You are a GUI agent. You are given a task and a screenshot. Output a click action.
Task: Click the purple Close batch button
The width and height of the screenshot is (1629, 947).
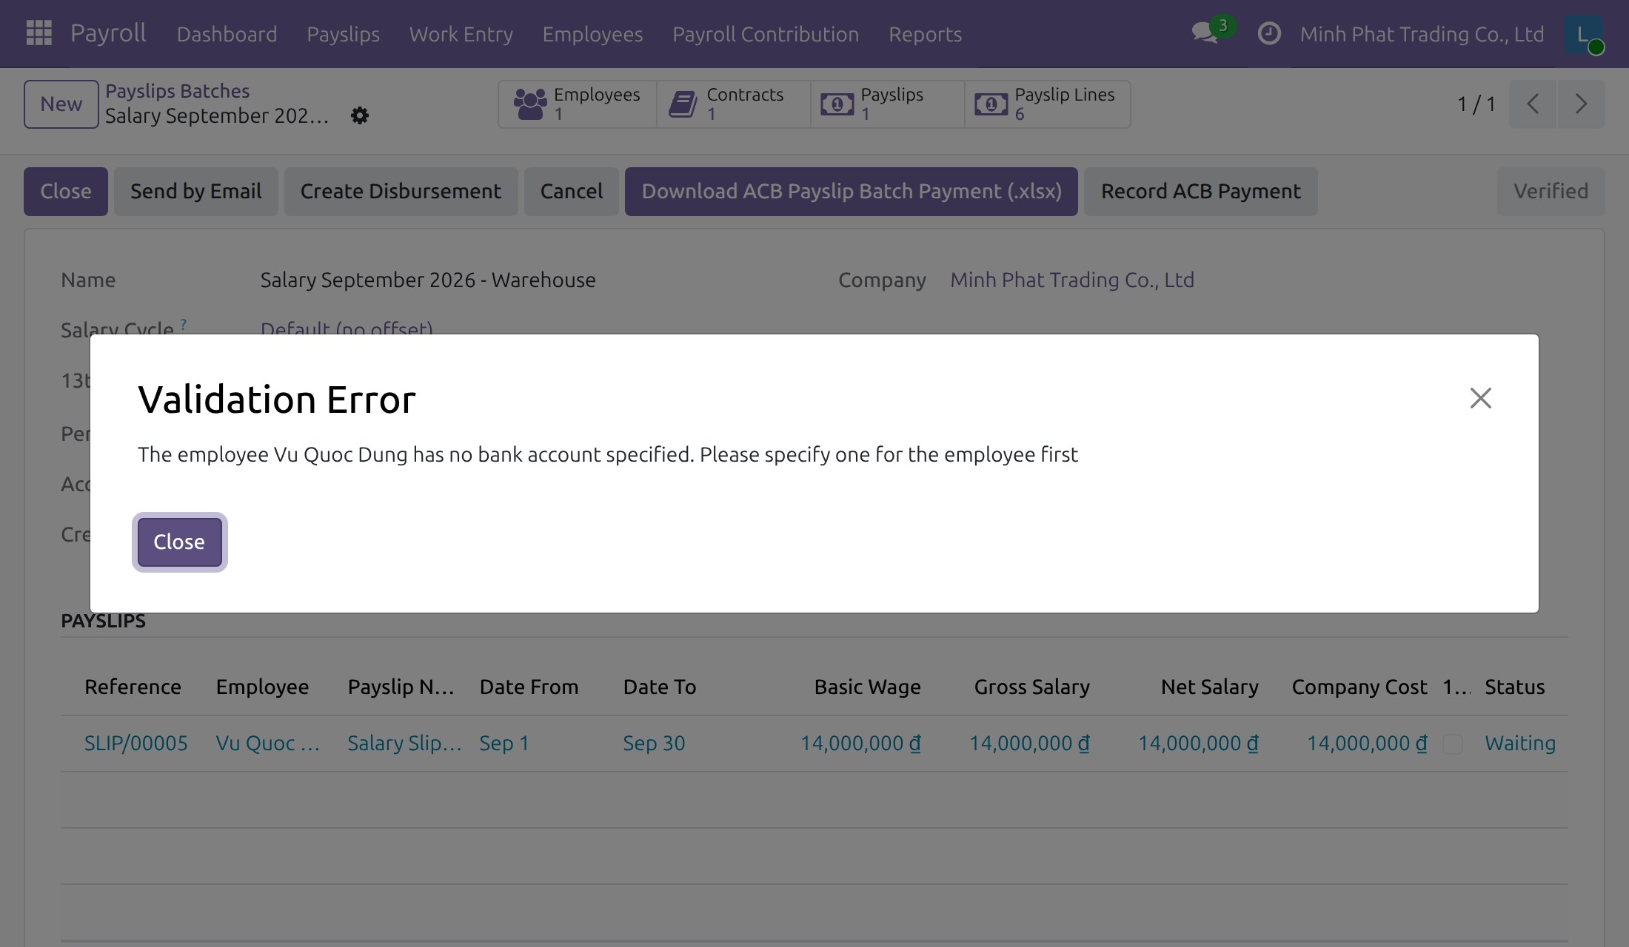(x=66, y=192)
